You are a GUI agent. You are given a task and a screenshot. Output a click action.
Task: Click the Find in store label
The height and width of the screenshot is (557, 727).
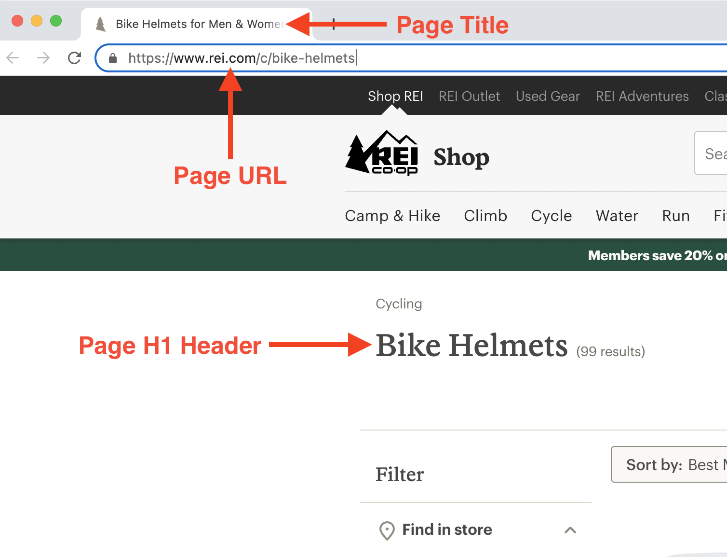pyautogui.click(x=447, y=529)
